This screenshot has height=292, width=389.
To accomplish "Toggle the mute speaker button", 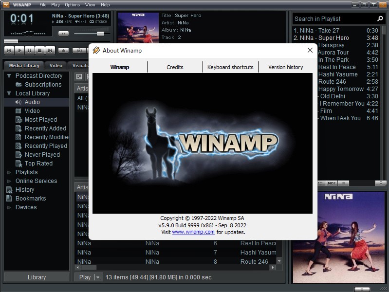I will pos(63,34).
